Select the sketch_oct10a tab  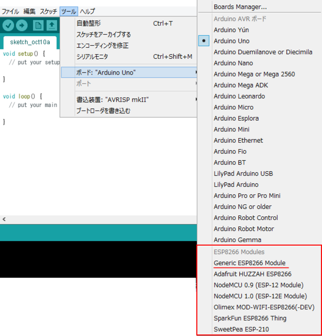coord(30,42)
